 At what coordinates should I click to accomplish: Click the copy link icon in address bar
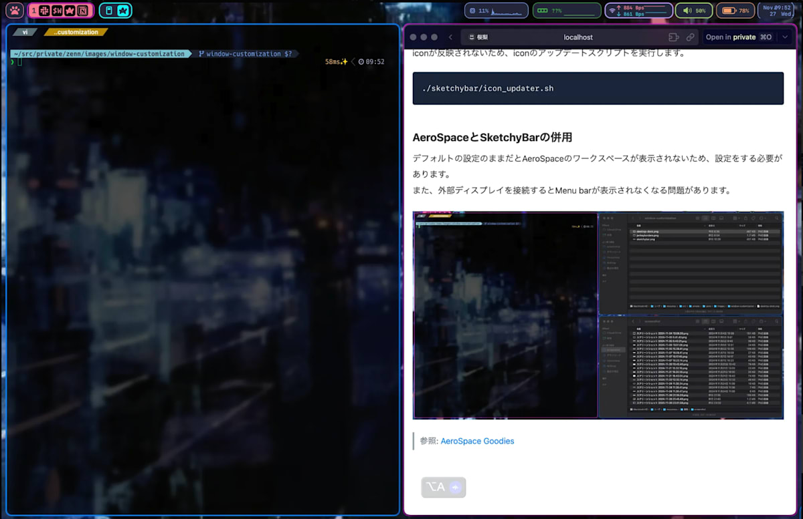pos(690,37)
